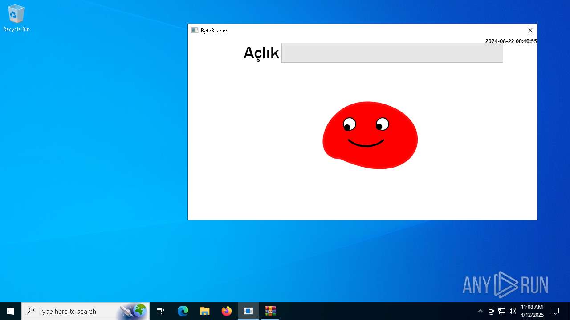
Task: Launch Firefox from the taskbar
Action: click(x=227, y=311)
